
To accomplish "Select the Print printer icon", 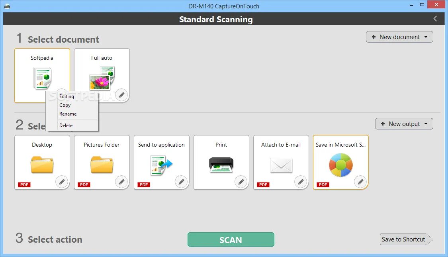I will [221, 165].
